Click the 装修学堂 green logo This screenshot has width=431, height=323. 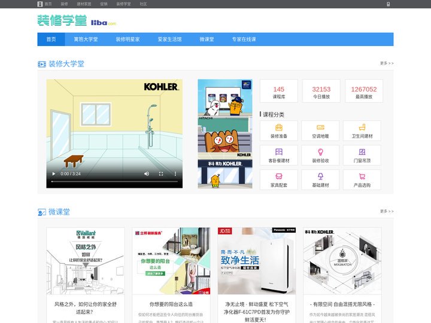[x=62, y=20]
